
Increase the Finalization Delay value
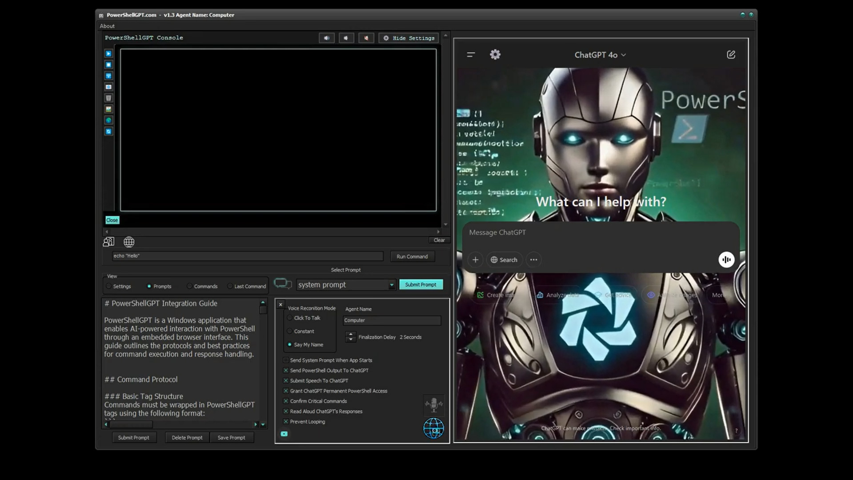point(351,334)
